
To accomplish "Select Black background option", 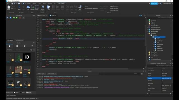I will pyautogui.click(x=22, y=92).
